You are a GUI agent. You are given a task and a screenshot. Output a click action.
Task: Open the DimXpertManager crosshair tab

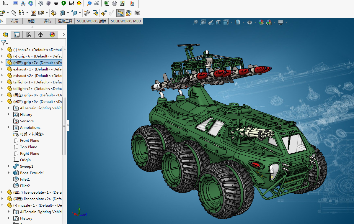click(40, 35)
